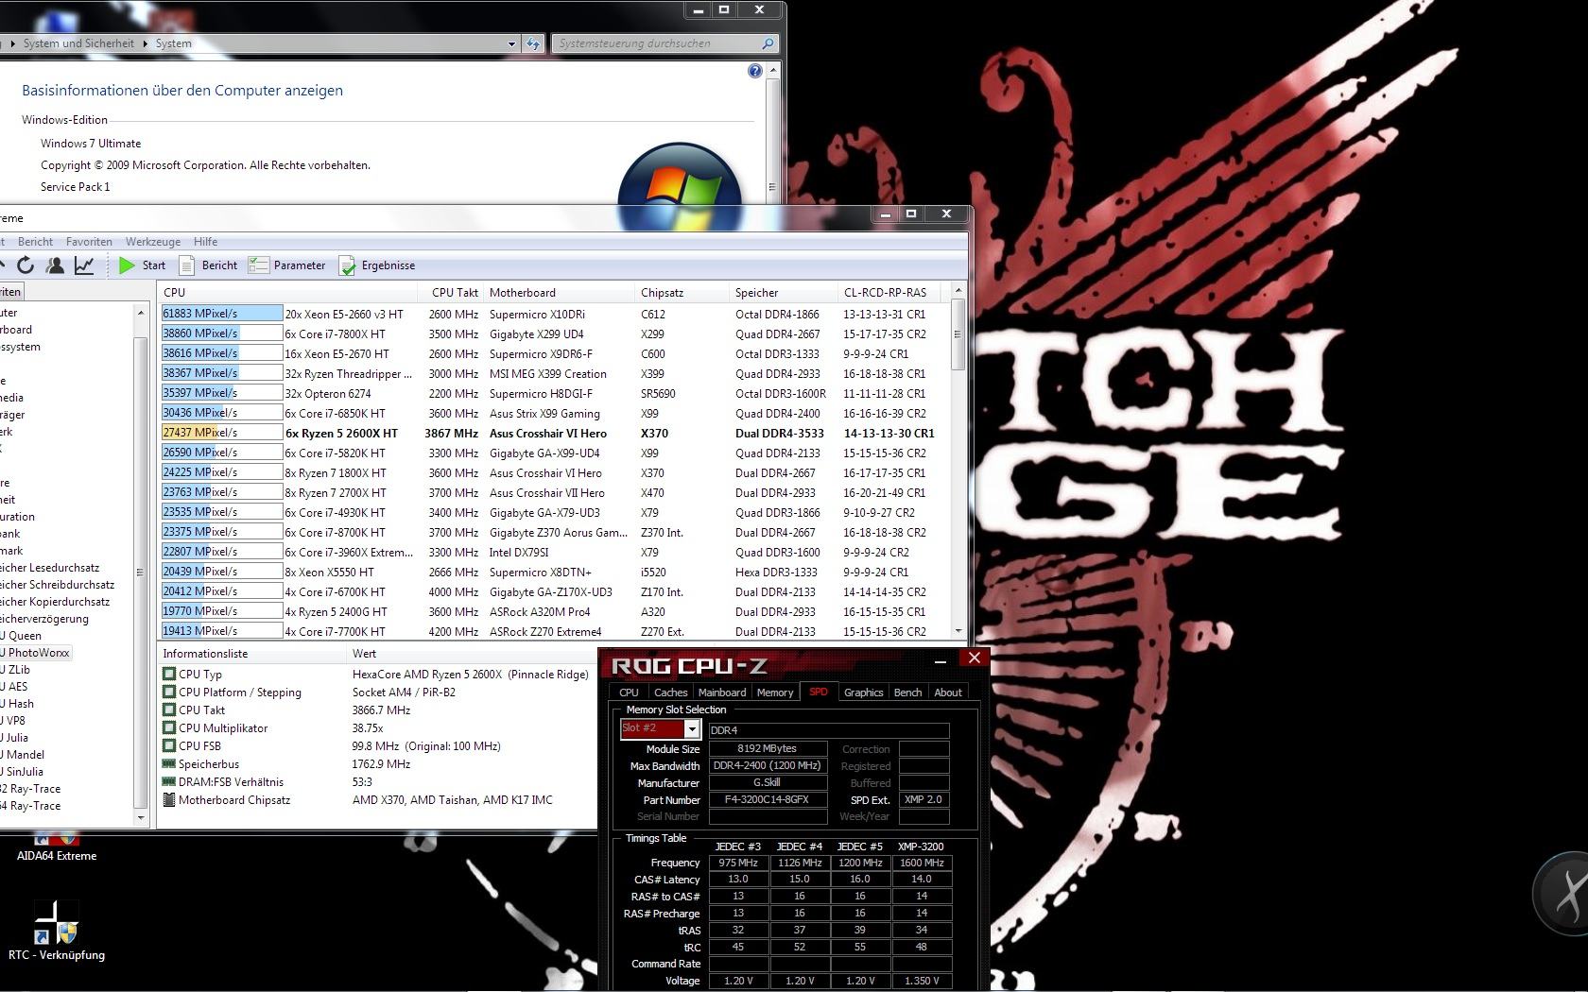Image resolution: width=1588 pixels, height=992 pixels.
Task: Switch to Bench tab in CPU-Z
Action: coord(907,693)
